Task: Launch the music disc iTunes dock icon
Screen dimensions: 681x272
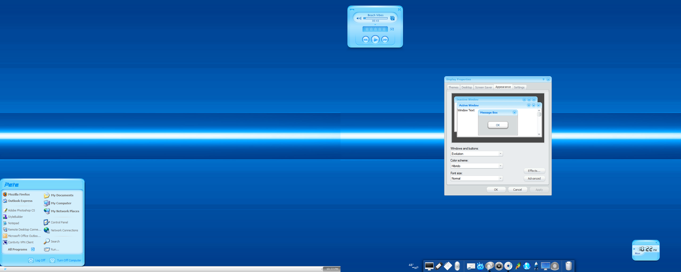Action: tap(508, 266)
